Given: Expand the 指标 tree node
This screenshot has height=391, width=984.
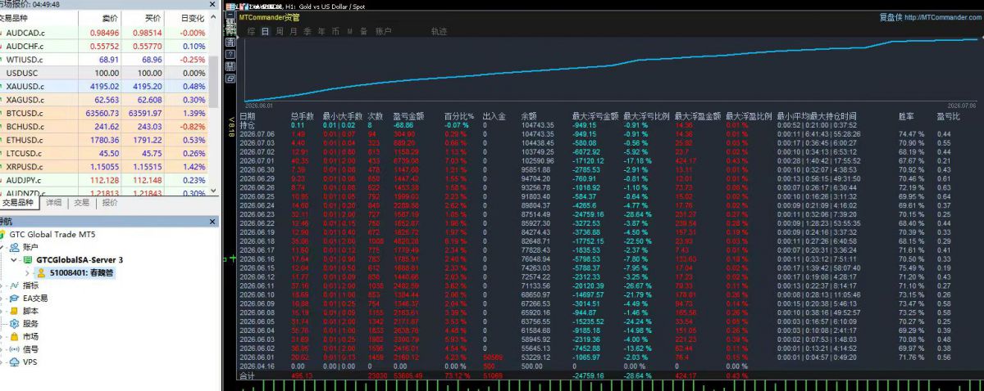Looking at the screenshot, I should click(3, 285).
